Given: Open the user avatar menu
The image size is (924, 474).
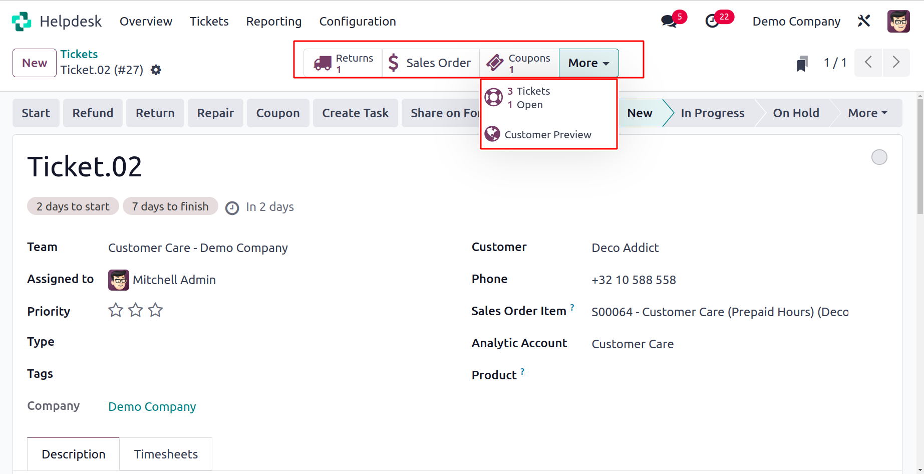Looking at the screenshot, I should (898, 21).
